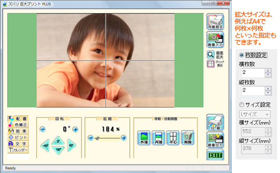Screen dimensions: 280x173
Task: Select the 枚数設定 radio button
Action: point(241,55)
